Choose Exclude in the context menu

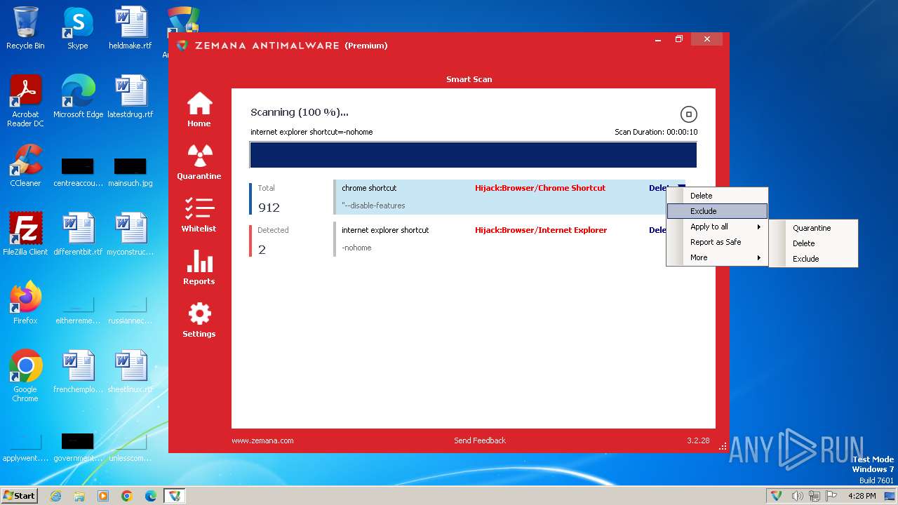click(717, 211)
